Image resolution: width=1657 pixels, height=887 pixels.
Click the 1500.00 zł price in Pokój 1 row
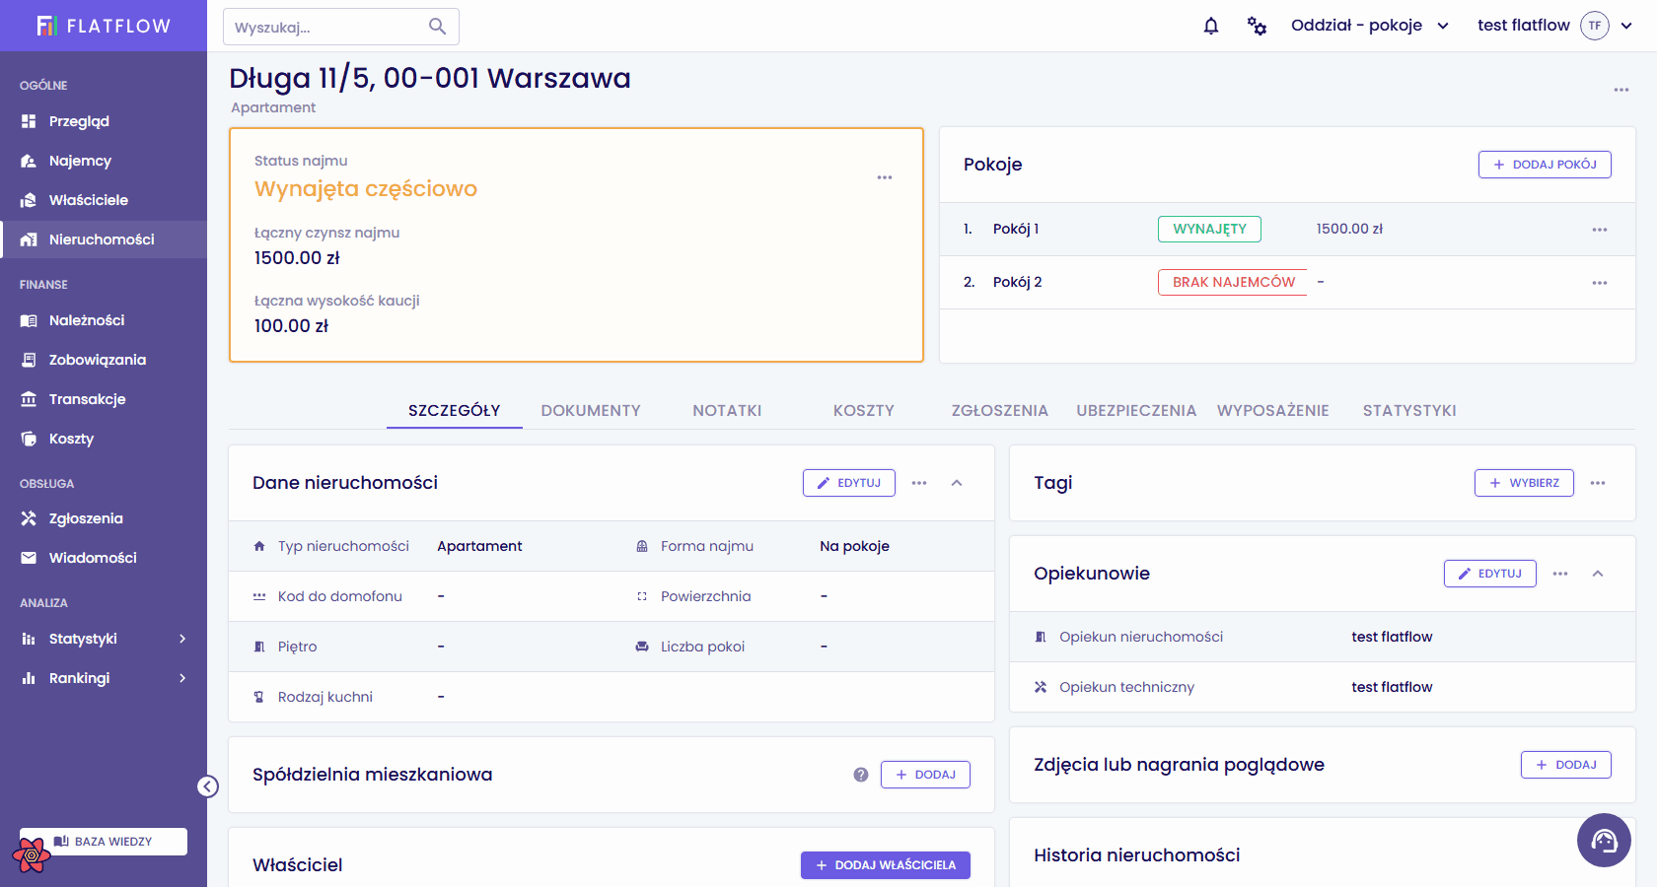coord(1349,229)
